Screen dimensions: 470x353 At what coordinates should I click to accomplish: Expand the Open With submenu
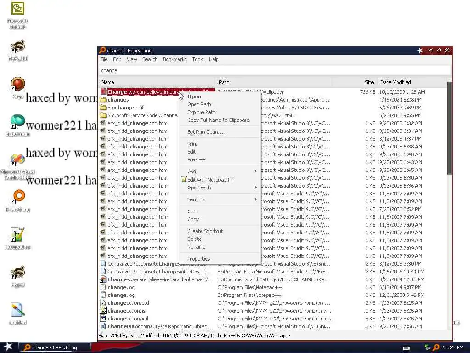coord(219,188)
